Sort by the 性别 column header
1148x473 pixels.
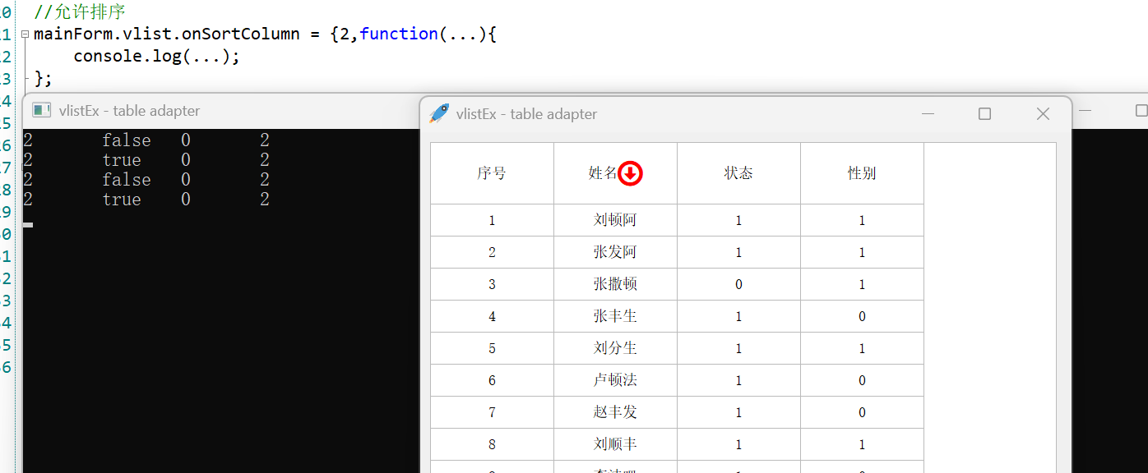coord(862,173)
